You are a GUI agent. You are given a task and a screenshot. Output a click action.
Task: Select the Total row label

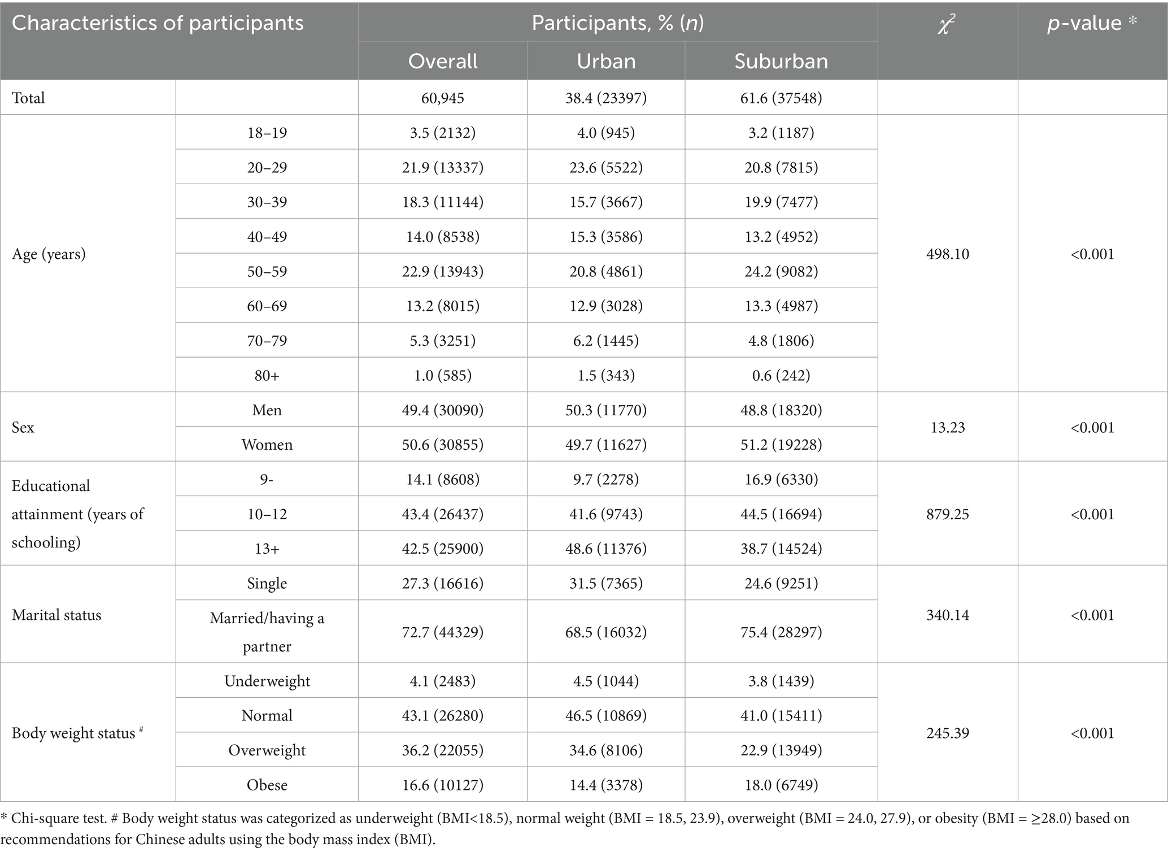click(x=28, y=98)
